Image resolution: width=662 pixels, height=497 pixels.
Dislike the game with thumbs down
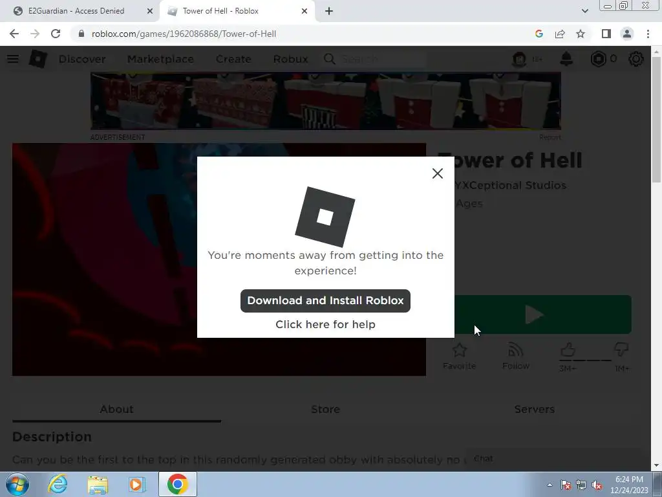(621, 350)
